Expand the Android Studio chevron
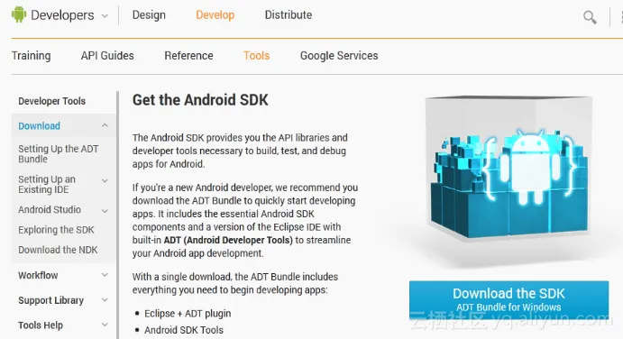This screenshot has height=339, width=623. click(x=105, y=211)
